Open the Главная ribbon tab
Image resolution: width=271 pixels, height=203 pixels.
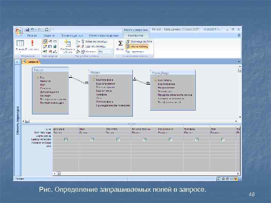(x=32, y=35)
